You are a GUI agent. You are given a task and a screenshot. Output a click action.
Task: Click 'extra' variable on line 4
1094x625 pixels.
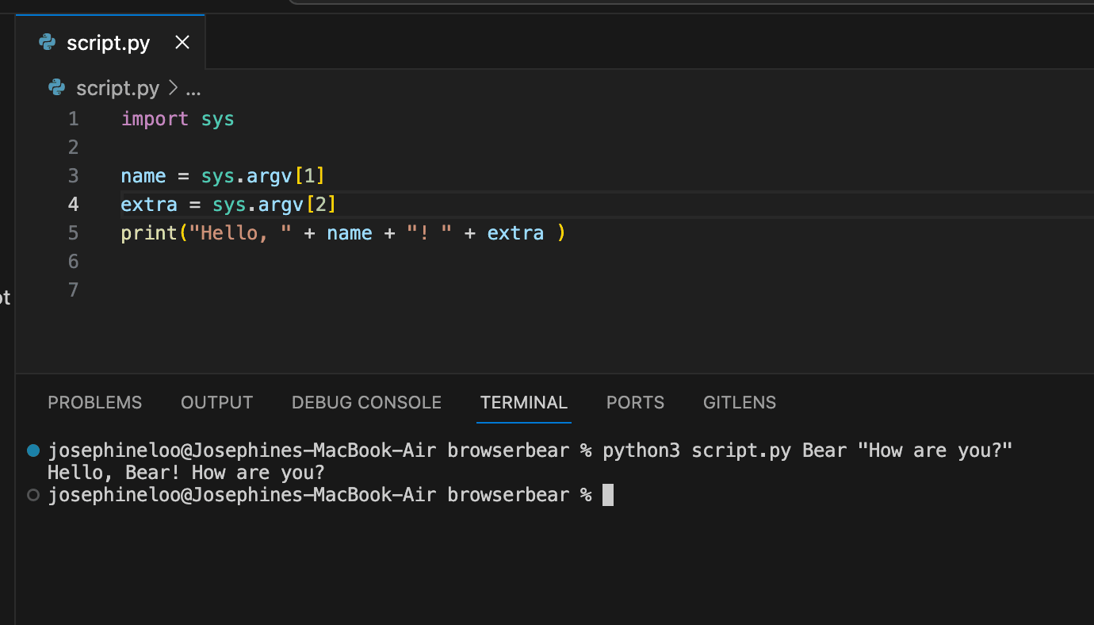coord(149,205)
